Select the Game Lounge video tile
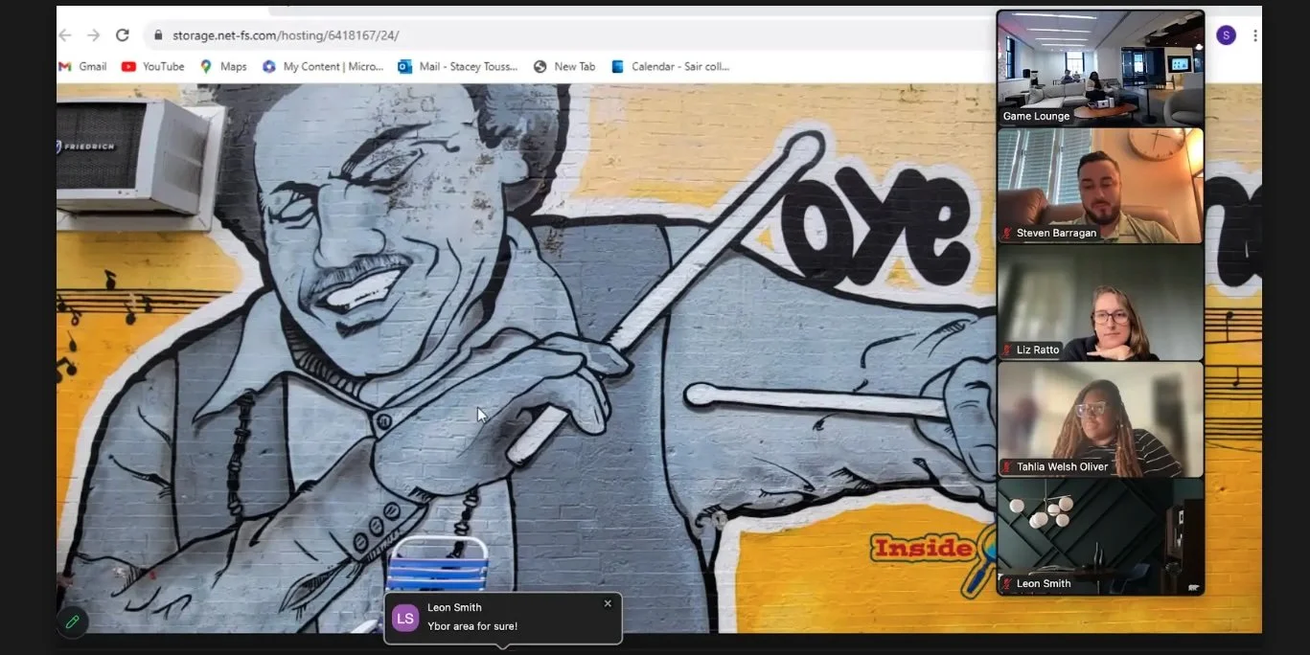This screenshot has width=1310, height=655. pyautogui.click(x=1100, y=68)
